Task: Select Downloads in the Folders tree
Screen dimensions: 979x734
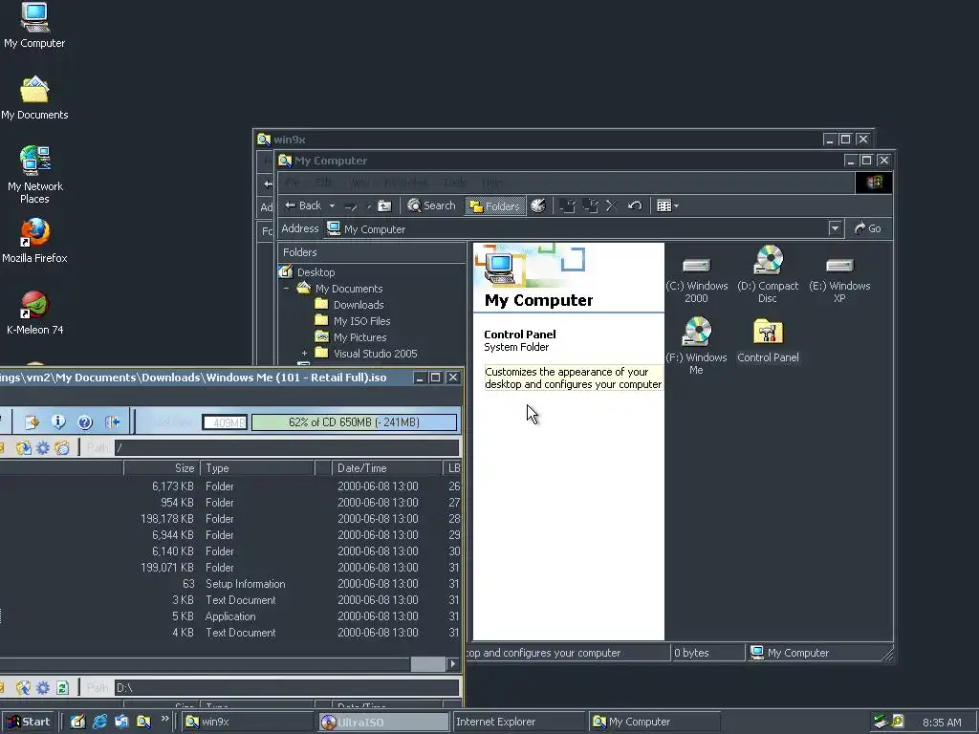Action: (359, 305)
